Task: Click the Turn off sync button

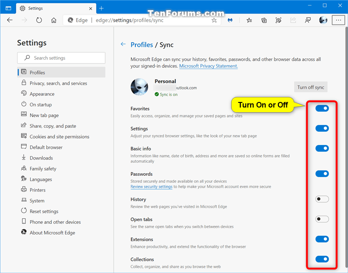Action: (x=310, y=87)
